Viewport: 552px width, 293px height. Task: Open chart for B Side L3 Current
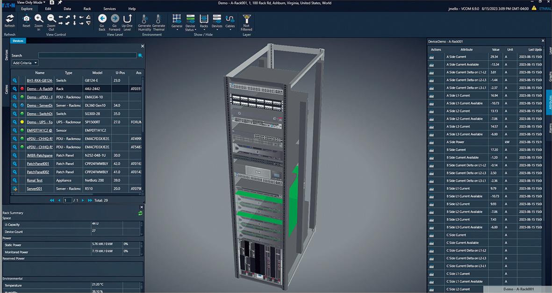tap(431, 219)
